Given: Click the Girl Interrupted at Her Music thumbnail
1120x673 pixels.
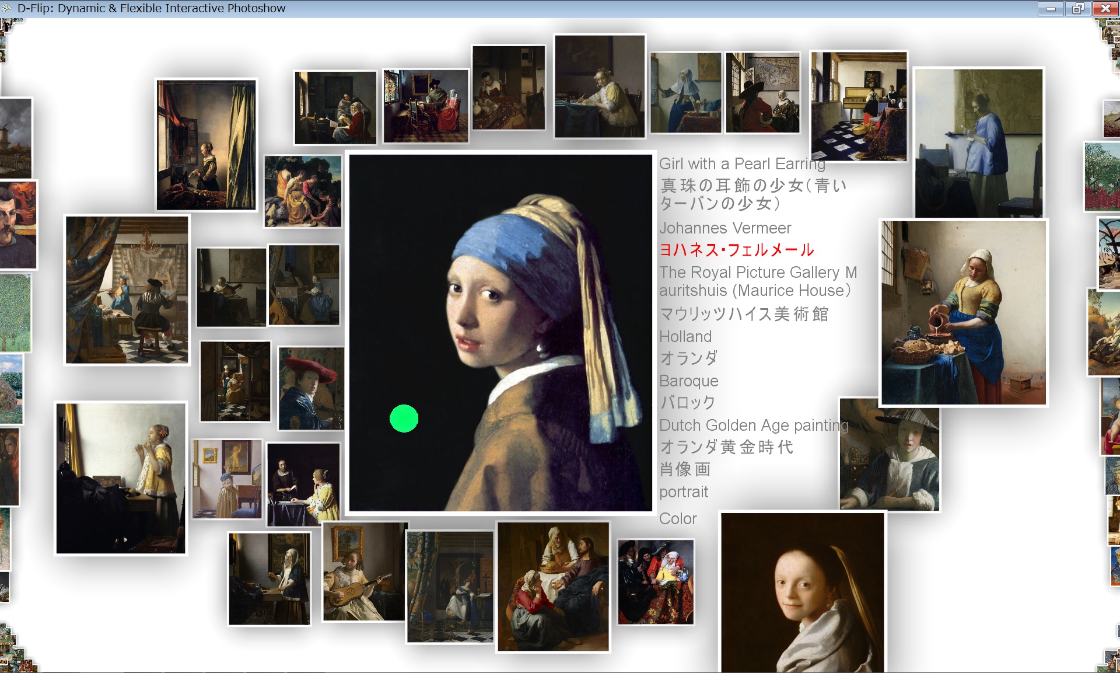Looking at the screenshot, I should [335, 108].
